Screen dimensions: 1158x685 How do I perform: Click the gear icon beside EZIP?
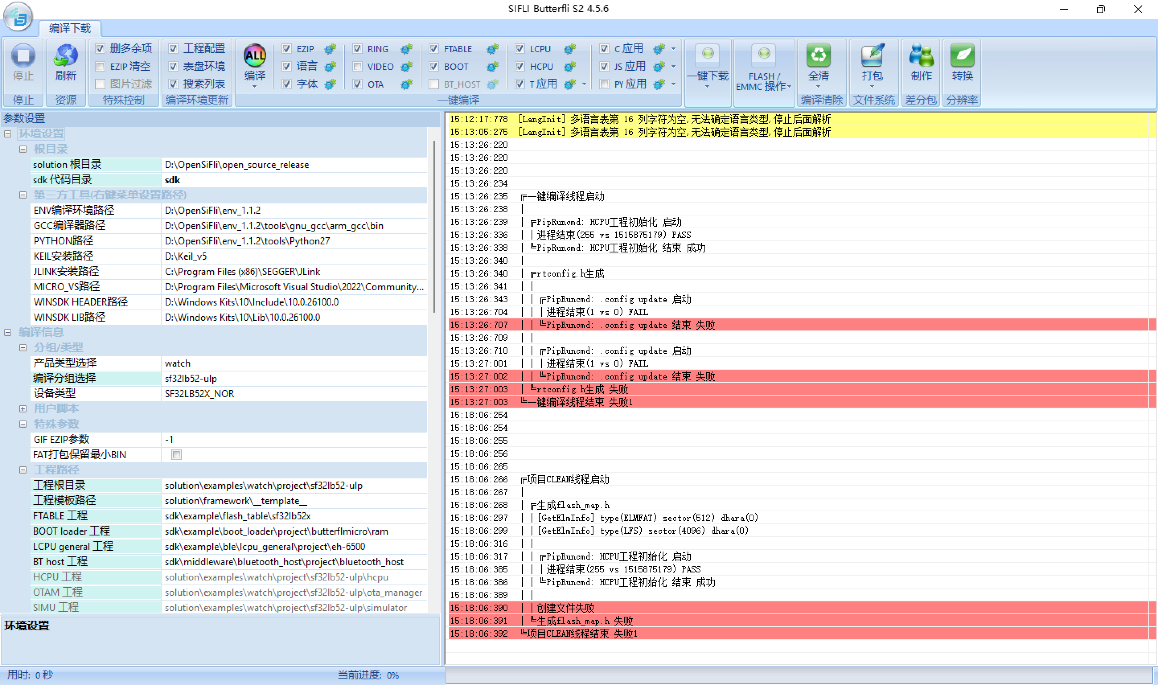coord(330,49)
